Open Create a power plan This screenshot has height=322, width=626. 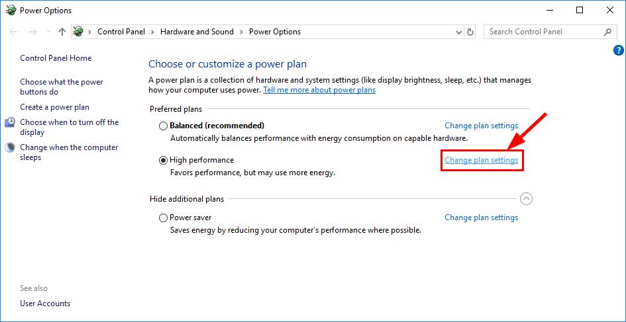point(55,107)
